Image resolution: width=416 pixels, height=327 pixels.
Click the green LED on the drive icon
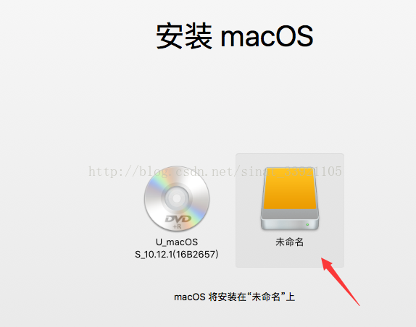coord(307,224)
